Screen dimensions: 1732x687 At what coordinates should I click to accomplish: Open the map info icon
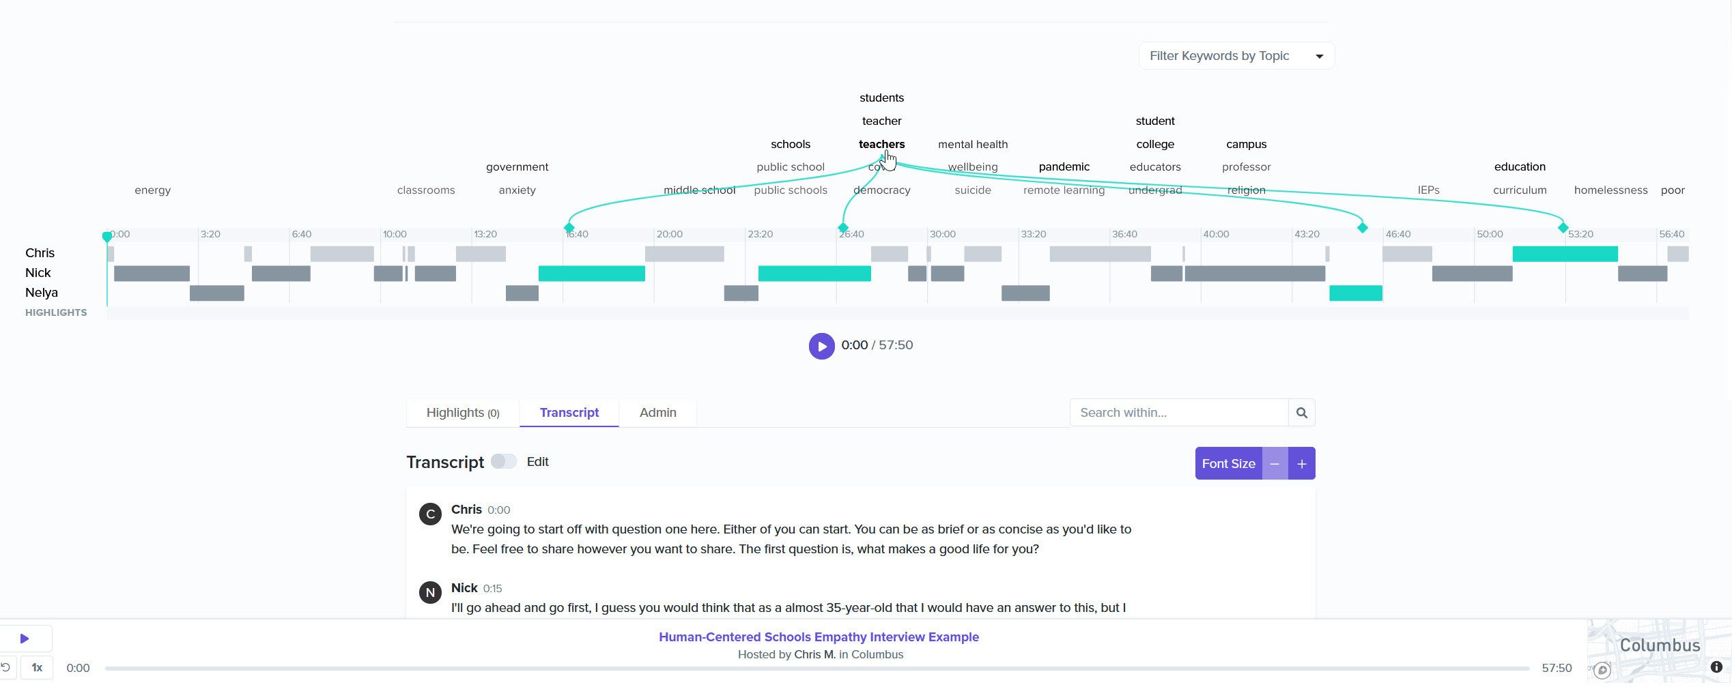point(1716,667)
